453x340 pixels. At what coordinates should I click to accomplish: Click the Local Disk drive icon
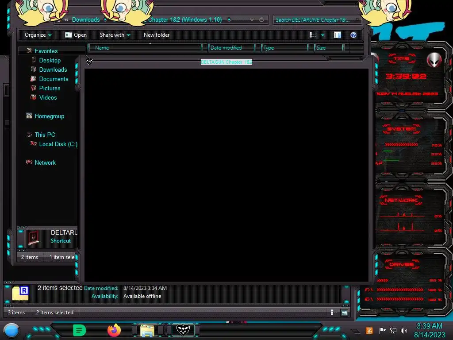[34, 143]
